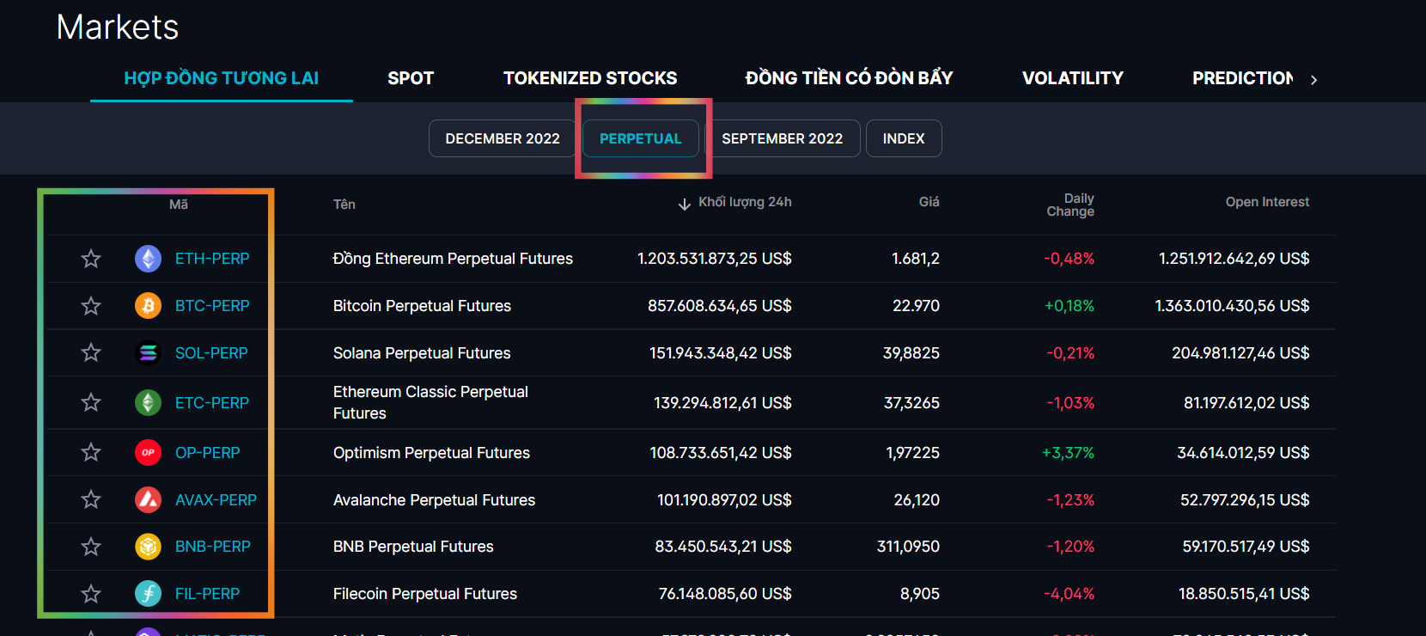Click the BTC price 22.970
1426x636 pixels.
click(x=916, y=306)
